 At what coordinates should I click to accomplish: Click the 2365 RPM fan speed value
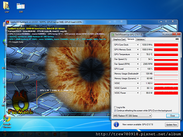pyautogui.click(x=147, y=64)
